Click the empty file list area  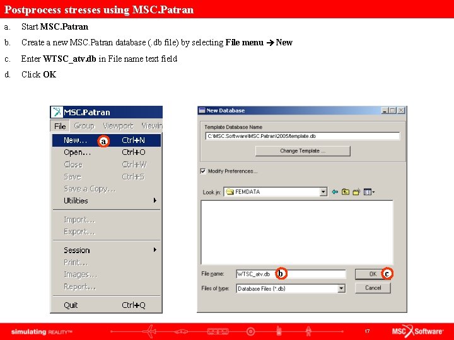(x=297, y=232)
